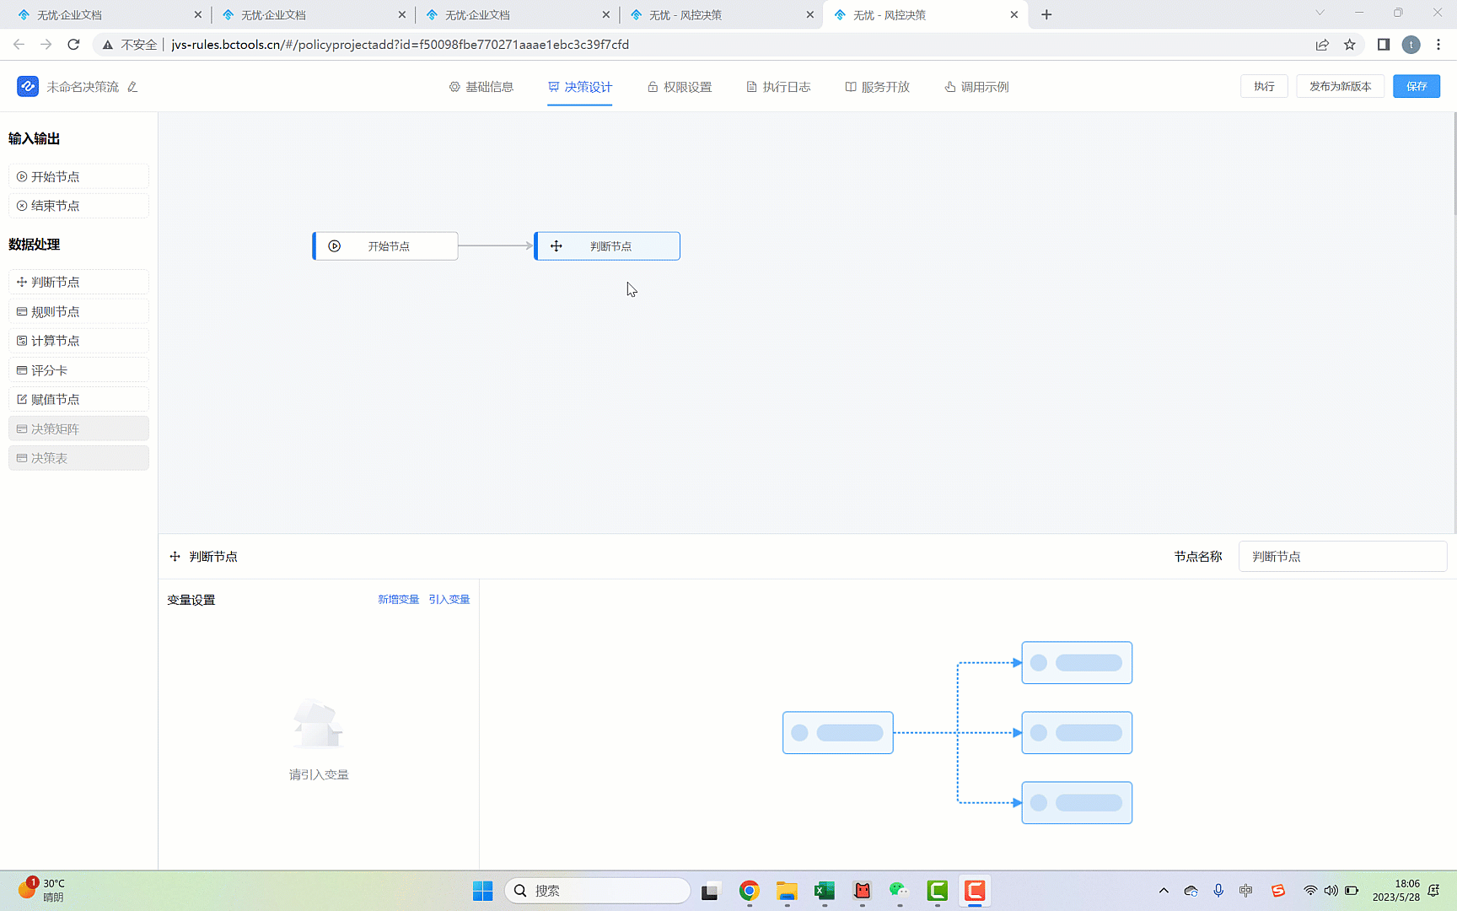This screenshot has height=911, width=1457.
Task: Choose 赋值节点 in the sidebar
Action: (x=78, y=399)
